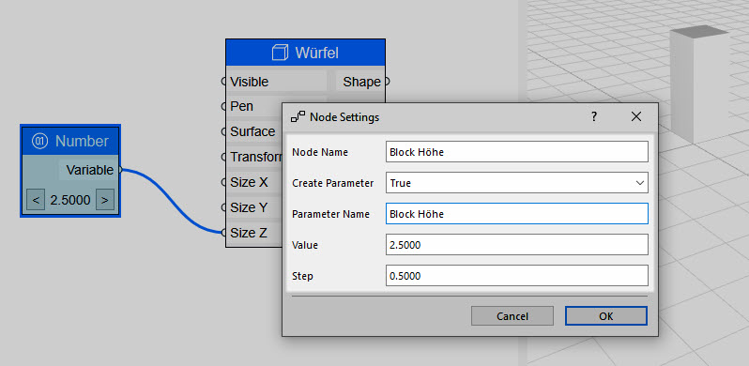
Task: Click the Step label in dialog
Action: (x=302, y=276)
